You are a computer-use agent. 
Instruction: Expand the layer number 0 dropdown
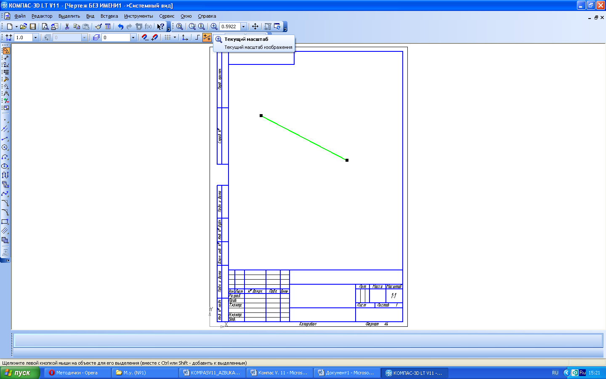[133, 37]
